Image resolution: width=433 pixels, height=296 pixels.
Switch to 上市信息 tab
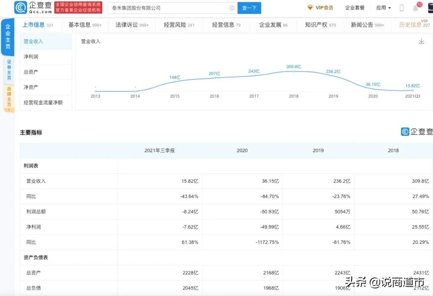[38, 25]
